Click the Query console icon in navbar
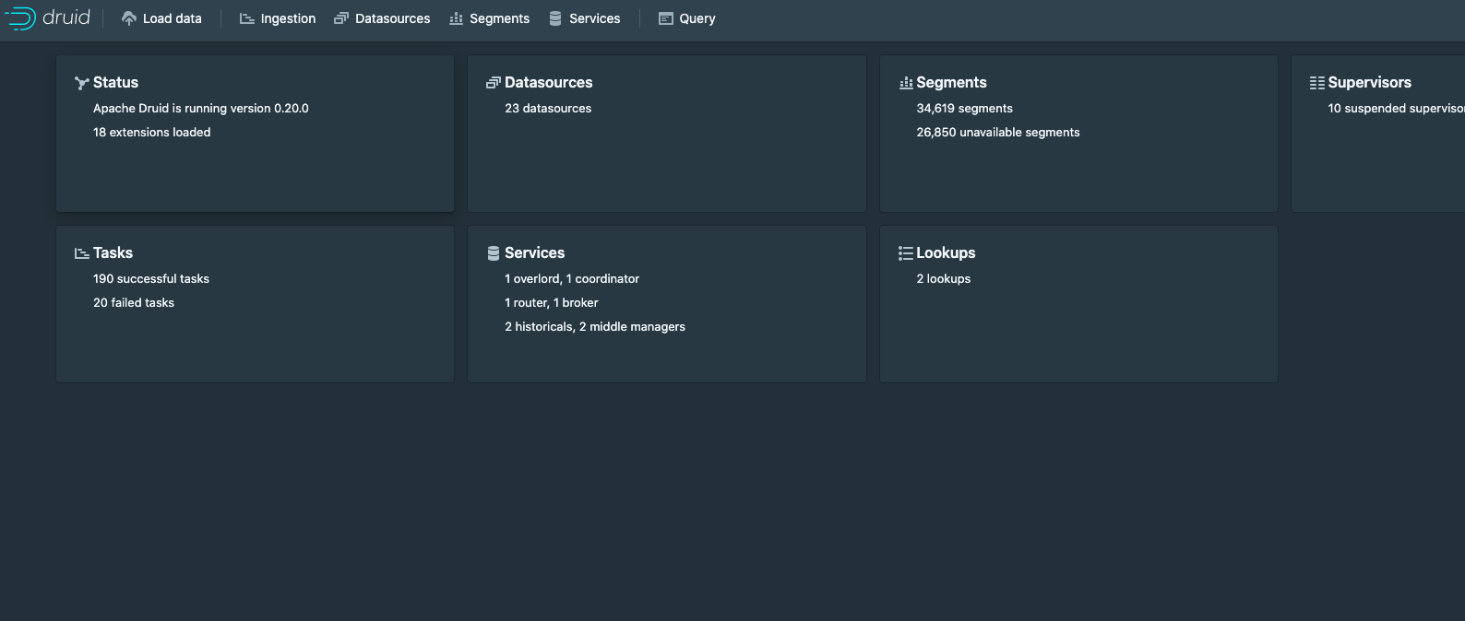Screen dimensions: 1465x621 666,18
